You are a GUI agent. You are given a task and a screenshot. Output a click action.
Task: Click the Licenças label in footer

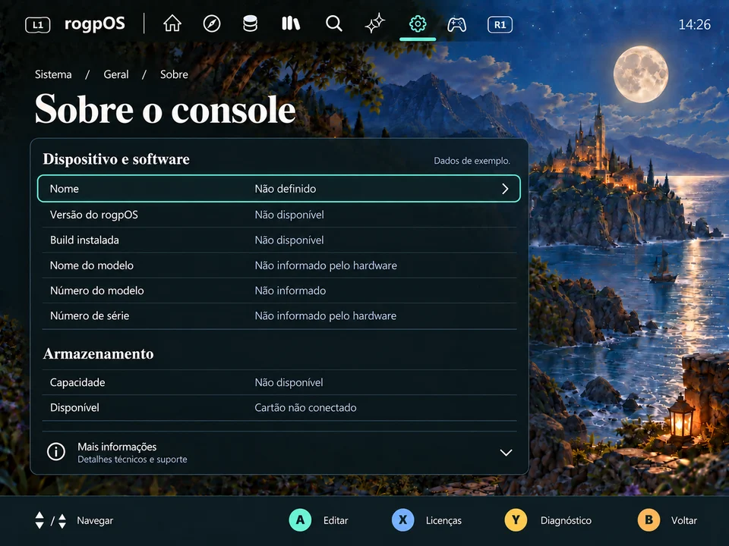tap(443, 520)
